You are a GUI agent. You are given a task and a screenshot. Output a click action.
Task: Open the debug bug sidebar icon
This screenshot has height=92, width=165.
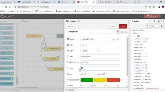(159, 21)
